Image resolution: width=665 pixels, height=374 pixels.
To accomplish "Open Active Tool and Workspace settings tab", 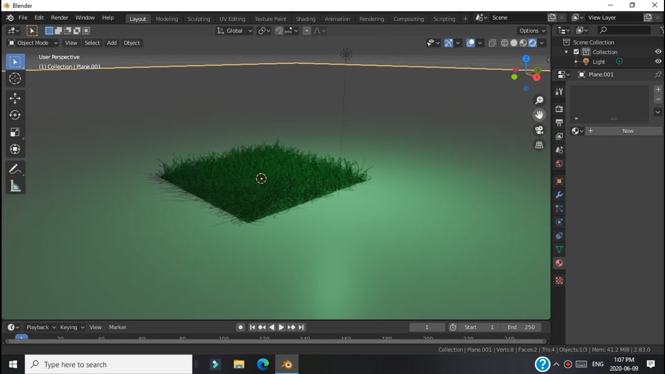I will pyautogui.click(x=559, y=92).
